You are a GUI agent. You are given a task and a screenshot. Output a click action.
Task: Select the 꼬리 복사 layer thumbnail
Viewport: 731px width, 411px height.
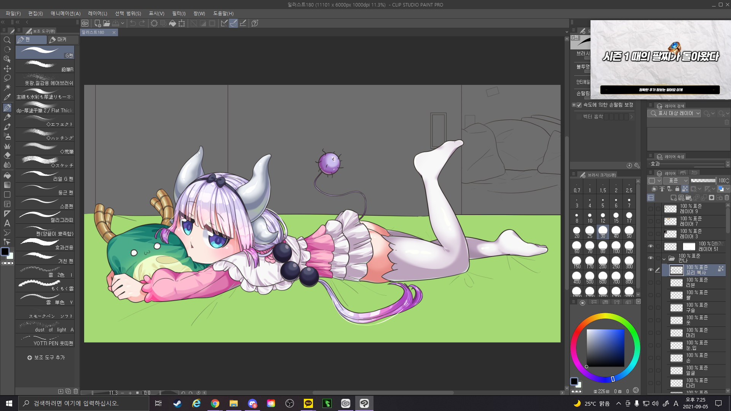(x=676, y=270)
